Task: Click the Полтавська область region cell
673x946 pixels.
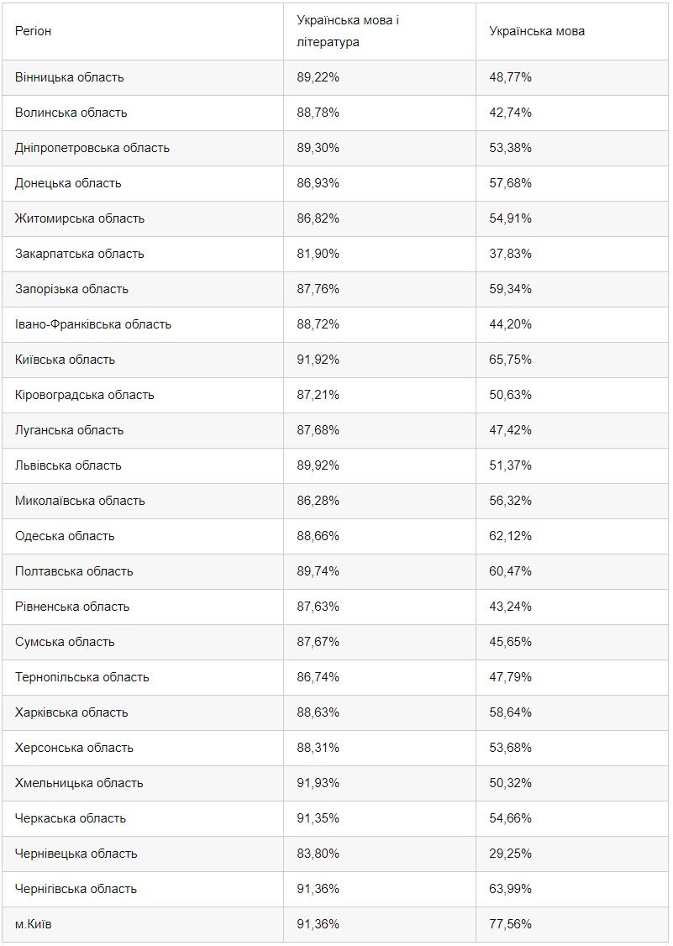Action: tap(74, 571)
